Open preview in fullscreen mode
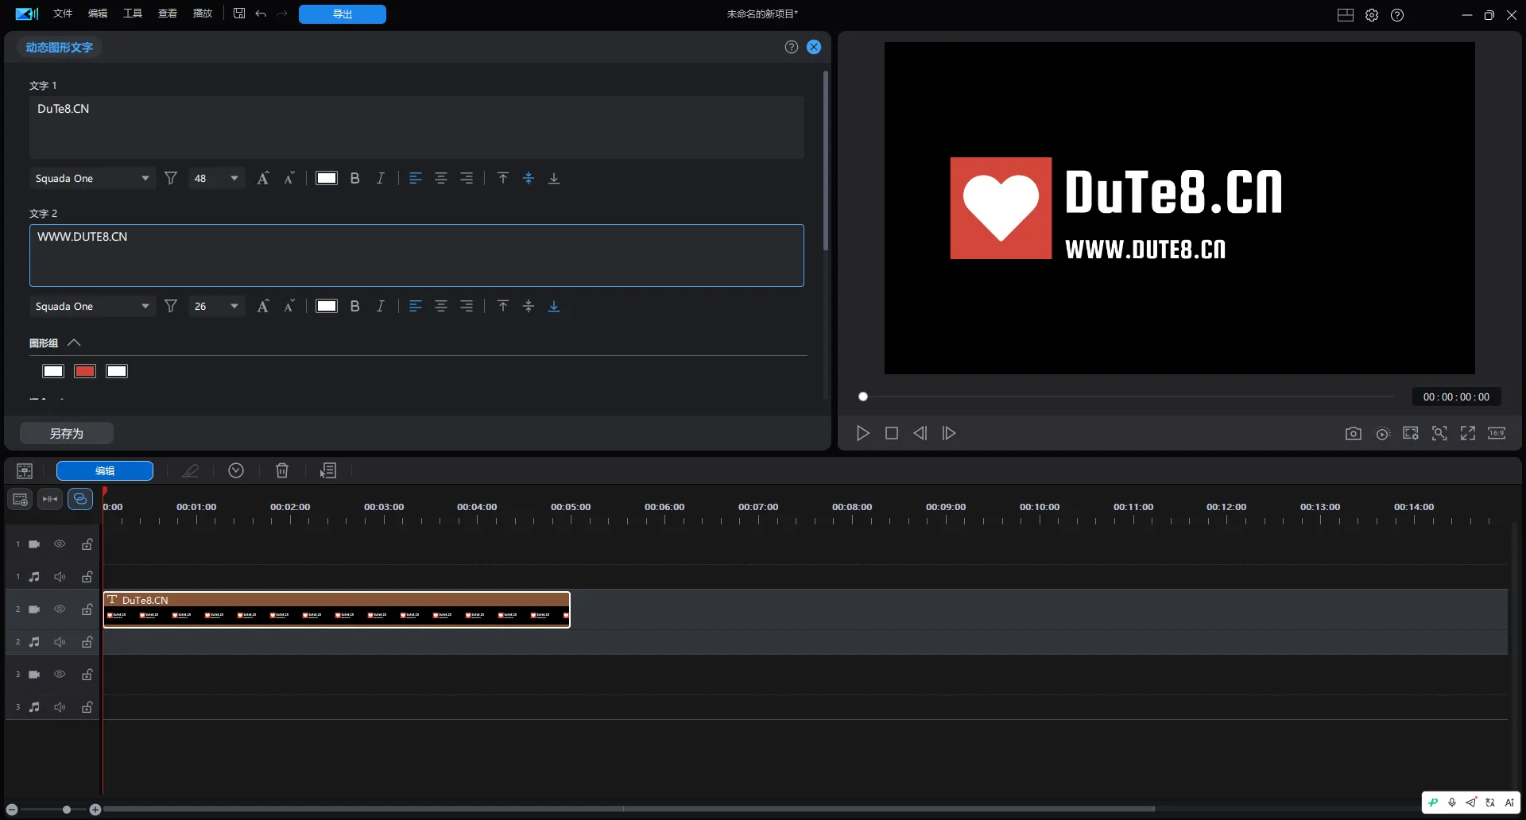The image size is (1526, 820). point(1468,434)
